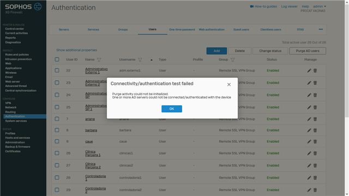This screenshot has height=196, width=349.
Task: Open the admin account dropdown
Action: point(320,7)
